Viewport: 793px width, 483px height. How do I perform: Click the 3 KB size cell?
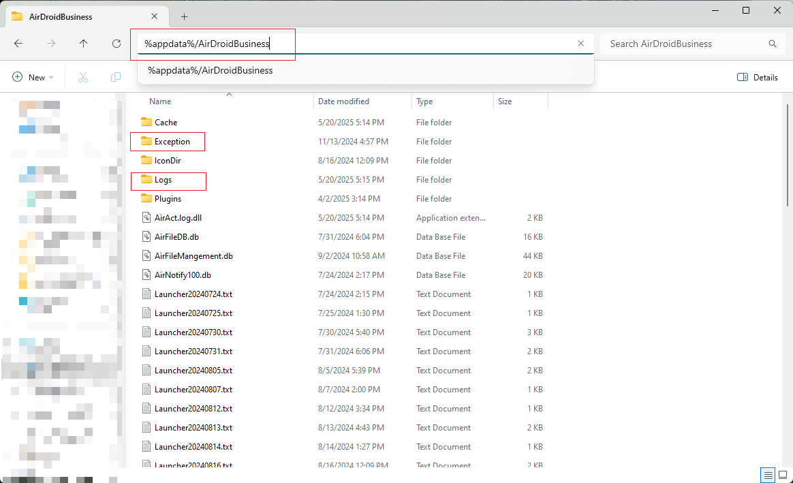click(535, 332)
